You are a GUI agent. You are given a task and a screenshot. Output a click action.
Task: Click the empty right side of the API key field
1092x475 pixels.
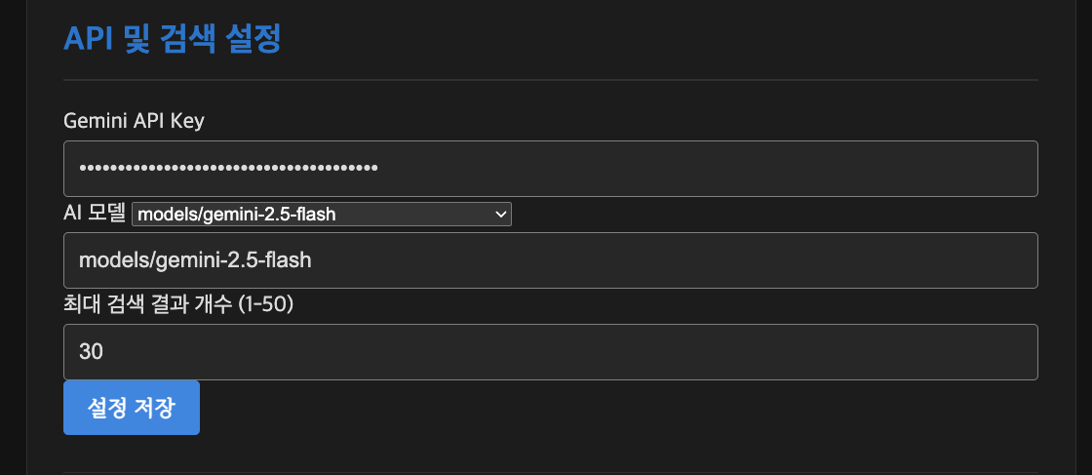tap(780, 169)
